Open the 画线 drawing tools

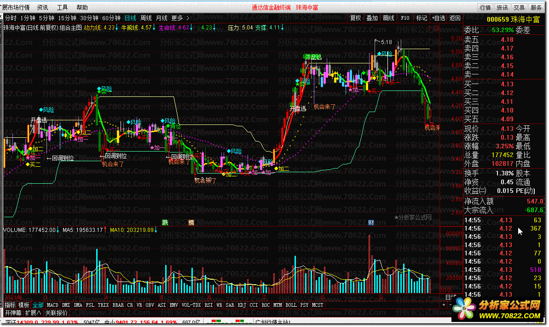click(389, 18)
